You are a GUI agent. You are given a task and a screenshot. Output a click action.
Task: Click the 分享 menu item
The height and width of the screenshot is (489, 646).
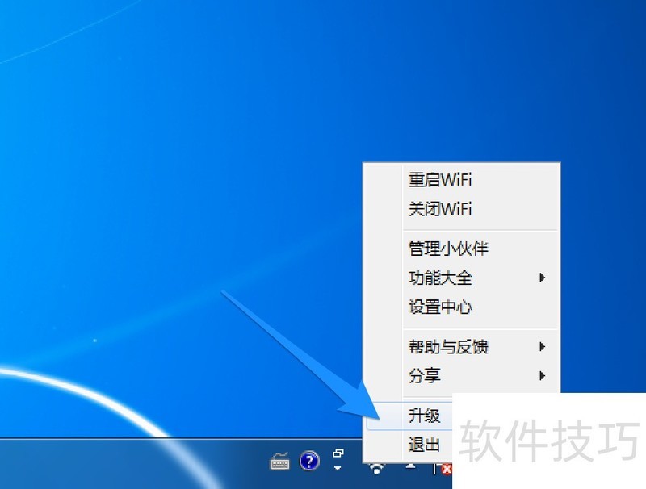(x=425, y=376)
